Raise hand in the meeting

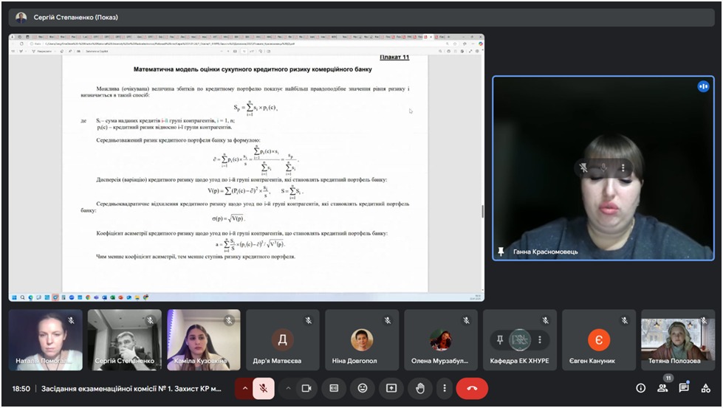(x=420, y=388)
